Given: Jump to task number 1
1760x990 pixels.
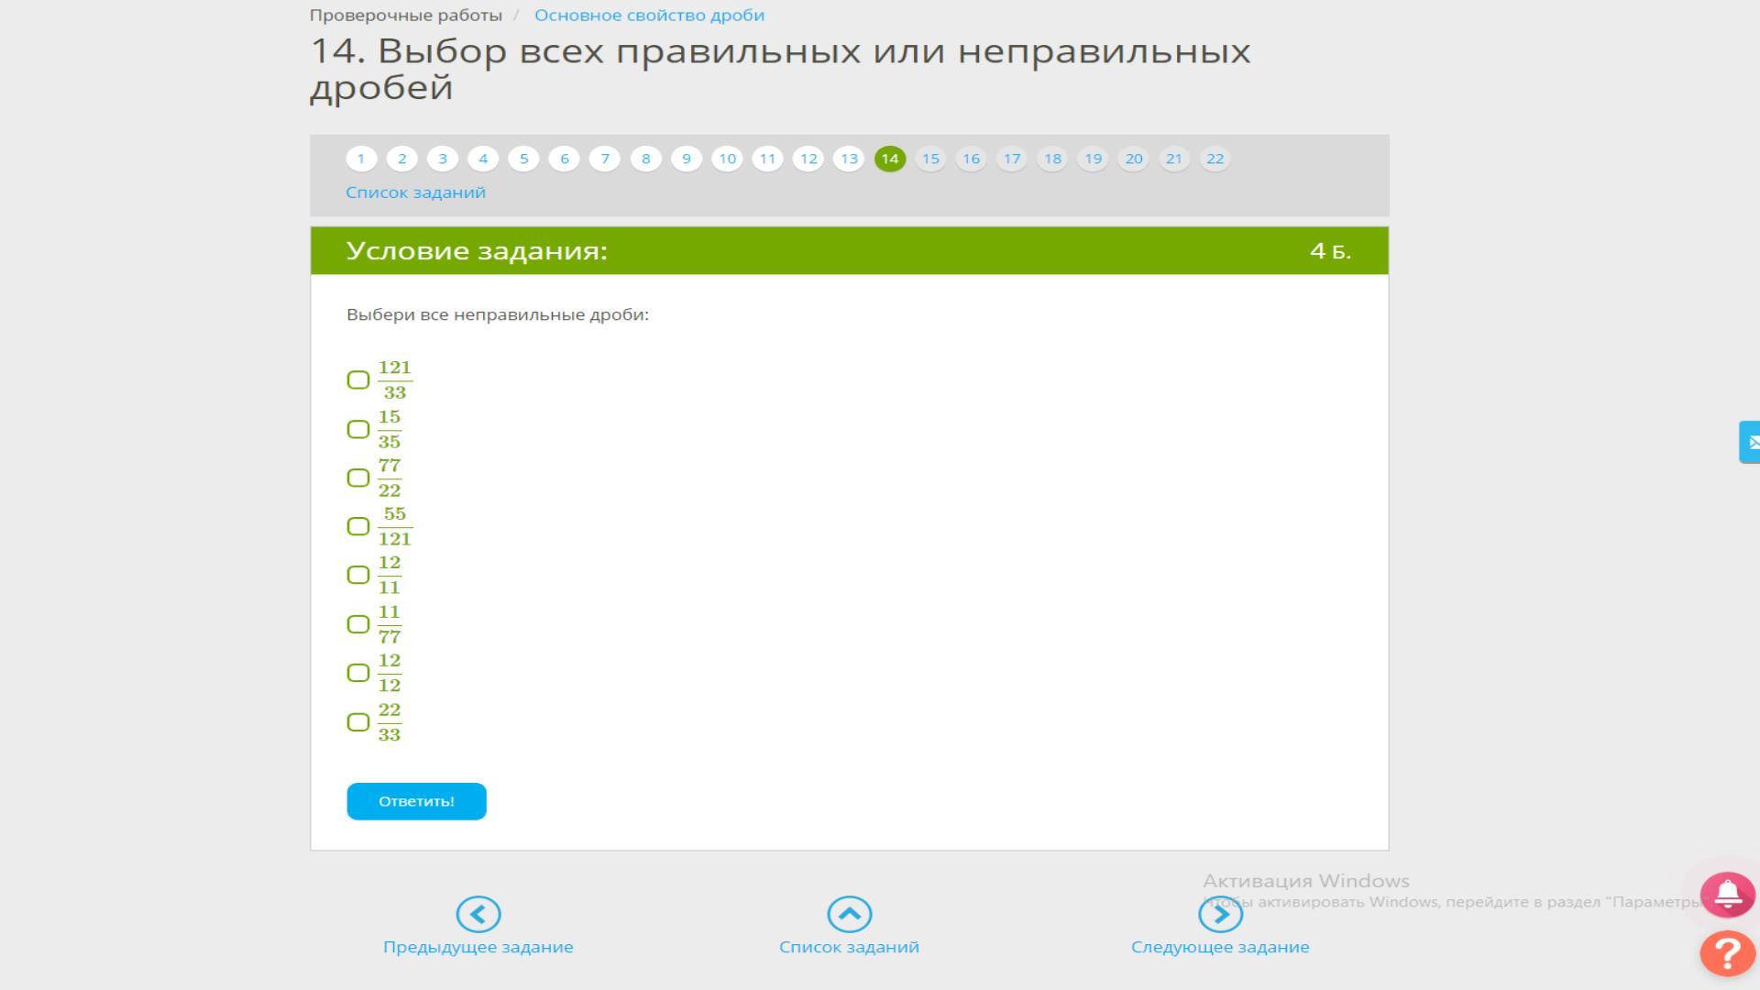Looking at the screenshot, I should (361, 159).
